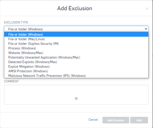
Task: Click the COMMENT field label
Action: [x=11, y=81]
